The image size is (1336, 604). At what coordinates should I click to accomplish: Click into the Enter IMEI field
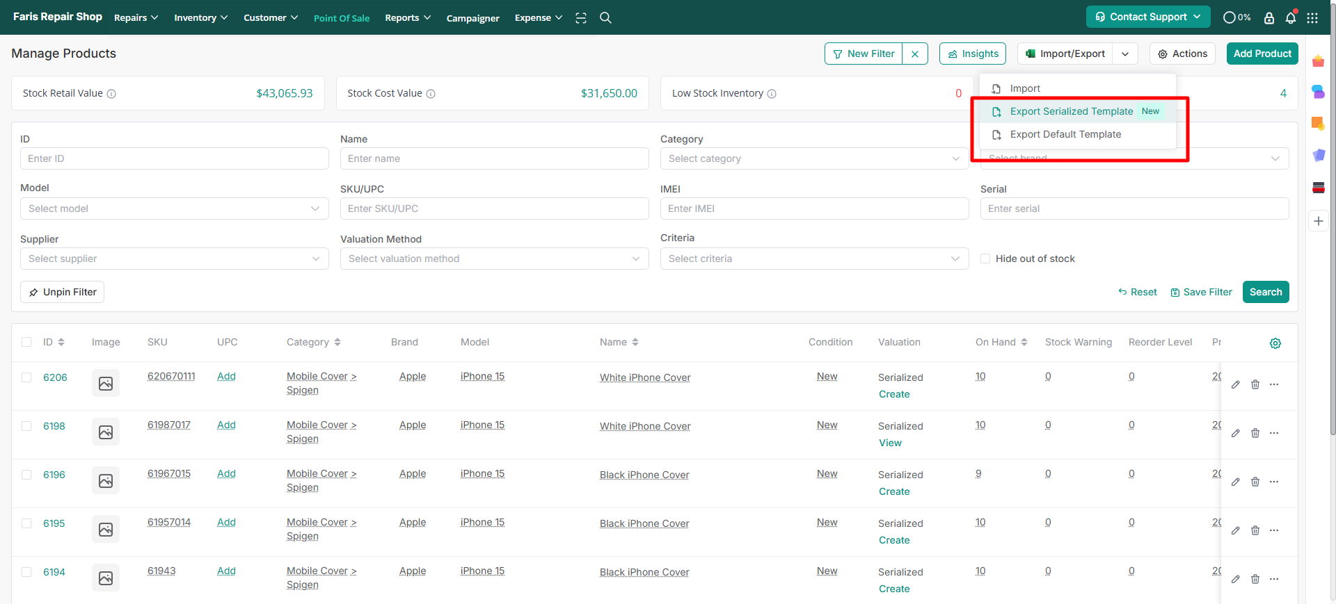click(814, 209)
